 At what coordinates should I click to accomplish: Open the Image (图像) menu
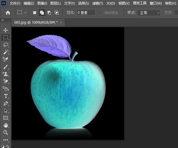(42, 3)
